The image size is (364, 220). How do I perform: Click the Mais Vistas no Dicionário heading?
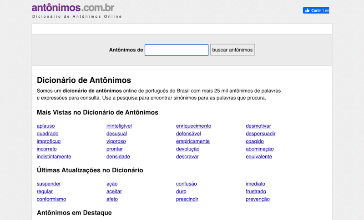point(97,112)
